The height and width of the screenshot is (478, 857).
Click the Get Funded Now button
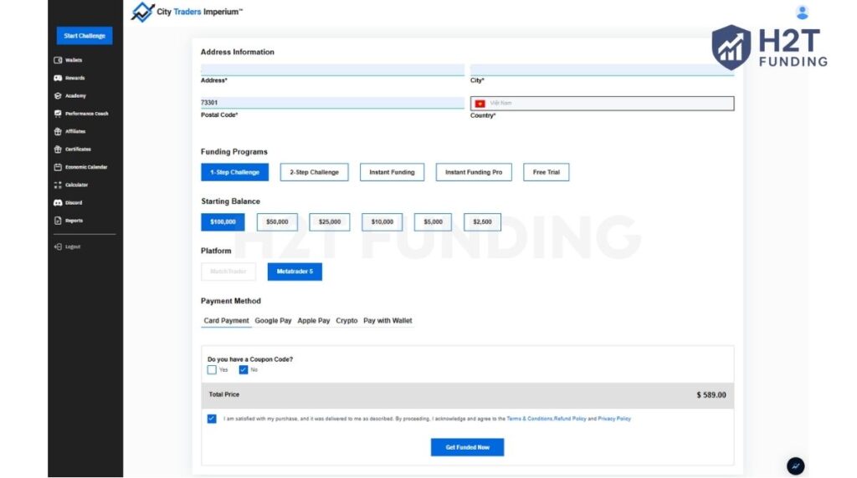pos(467,447)
